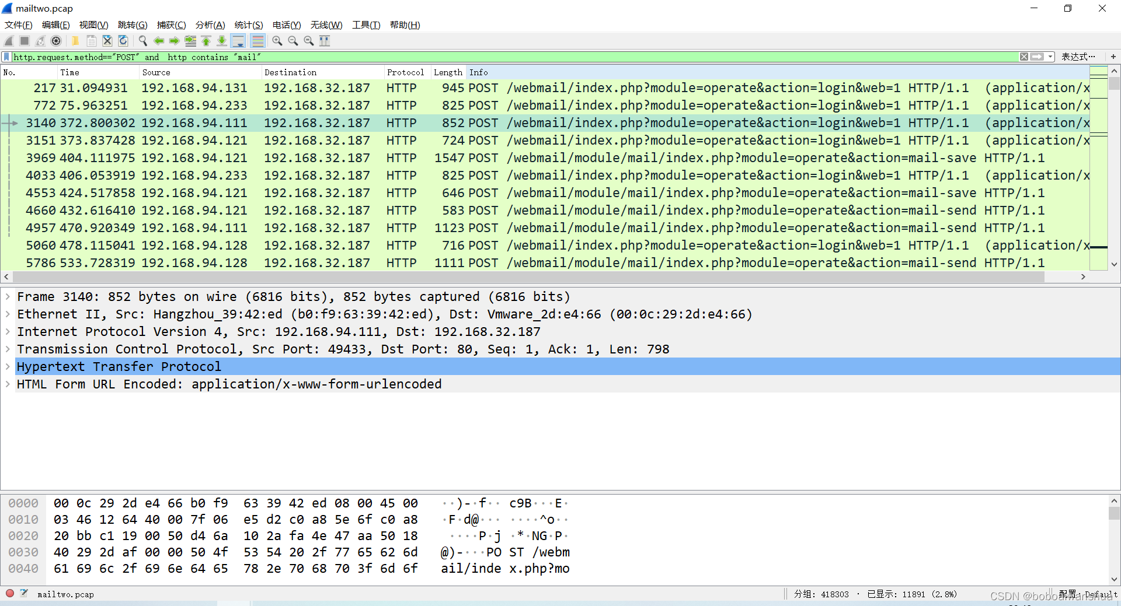The height and width of the screenshot is (606, 1121).
Task: Zoom out of packet text
Action: tap(293, 41)
